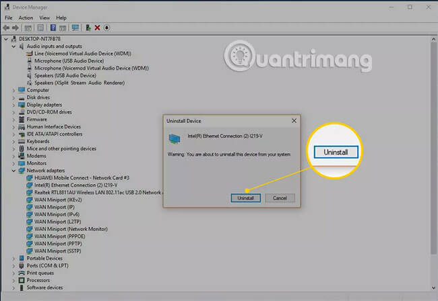The height and width of the screenshot is (301, 438).
Task: Toggle the action pane toolbar icon
Action: tap(63, 28)
